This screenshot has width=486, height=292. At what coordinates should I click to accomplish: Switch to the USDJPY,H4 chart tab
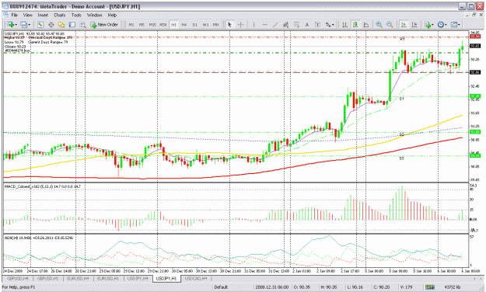138,278
